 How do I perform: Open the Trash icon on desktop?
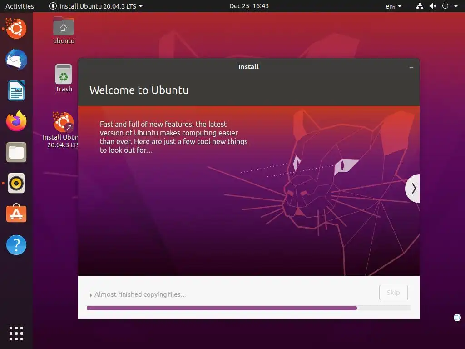click(64, 78)
